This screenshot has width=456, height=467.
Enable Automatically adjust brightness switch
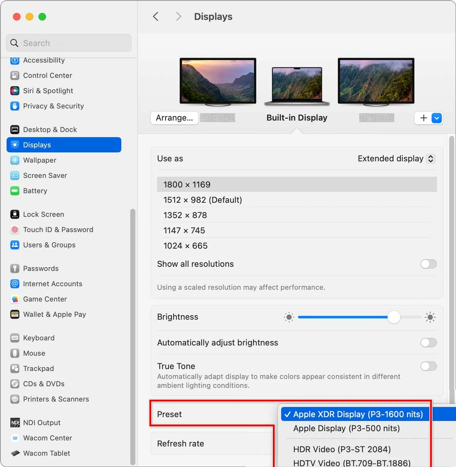(x=428, y=342)
